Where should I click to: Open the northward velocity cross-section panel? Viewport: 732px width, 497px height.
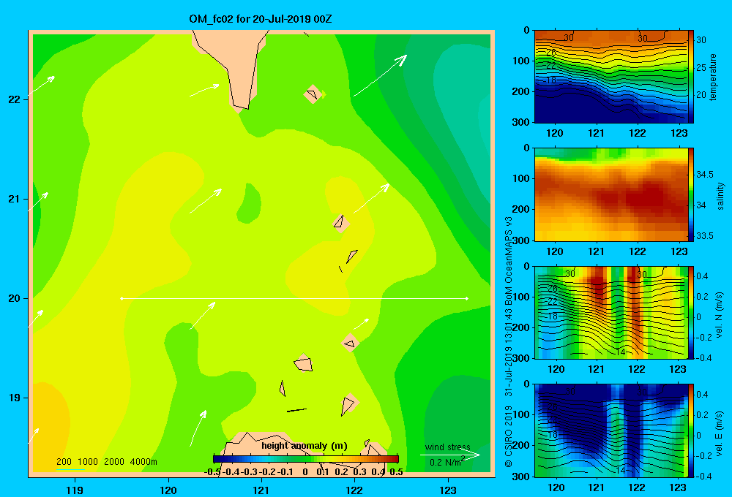(611, 313)
